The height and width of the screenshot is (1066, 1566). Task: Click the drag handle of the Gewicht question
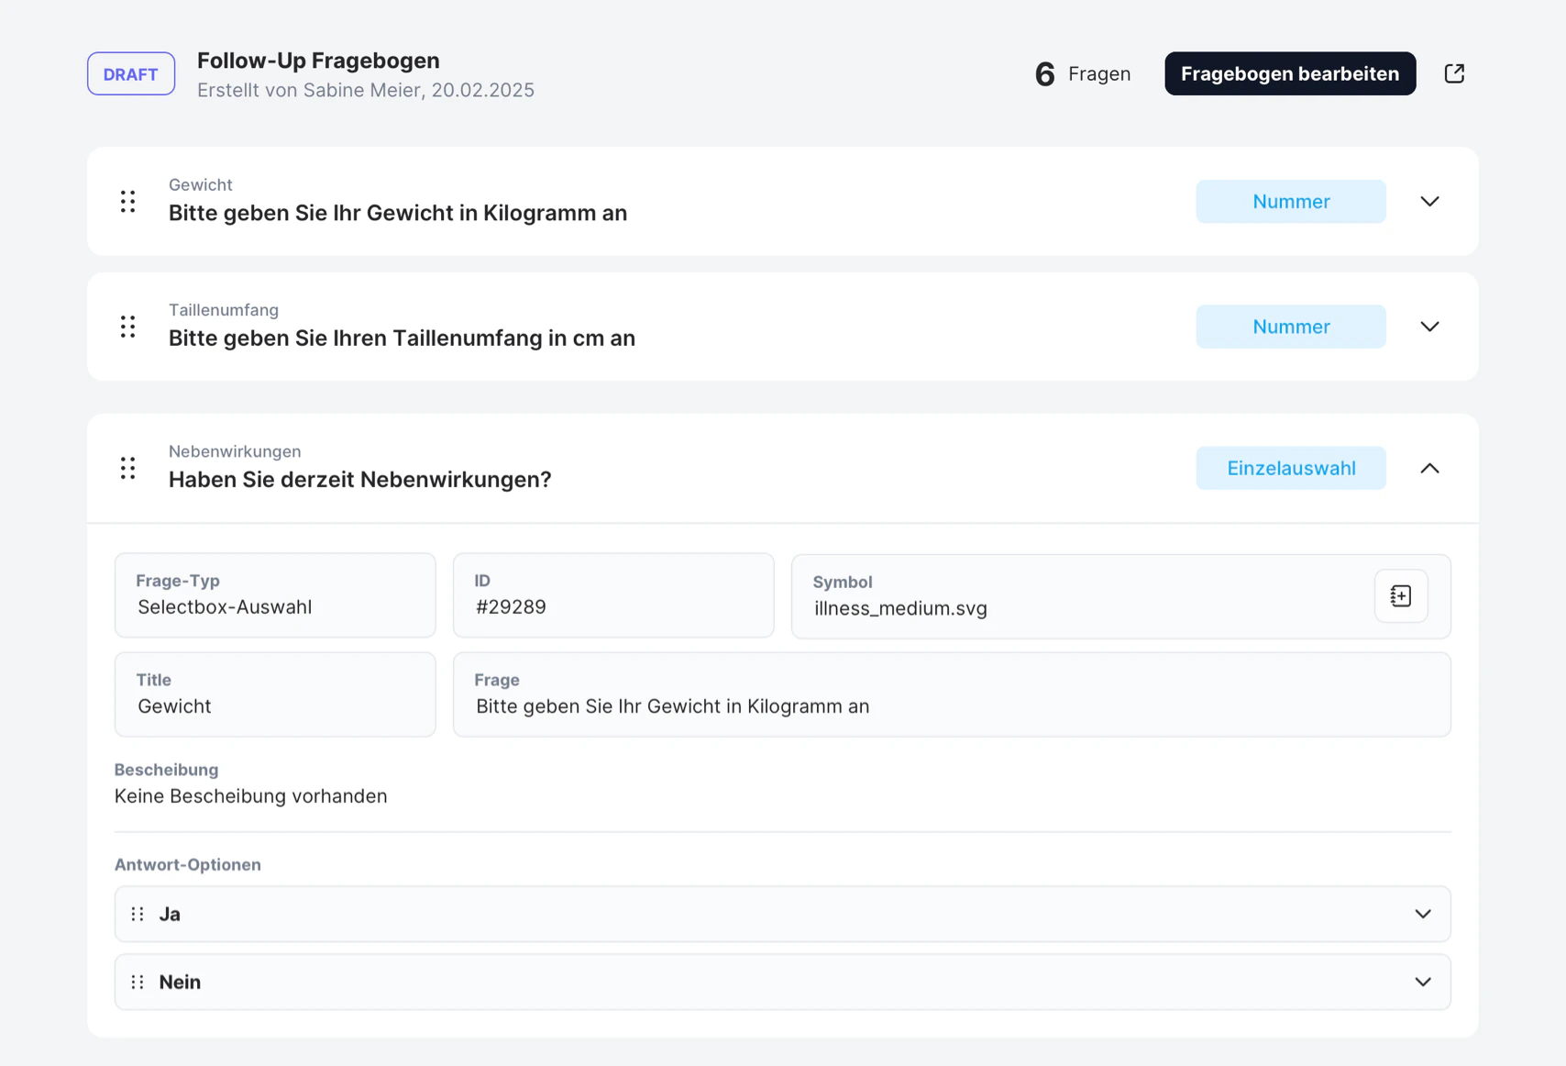pos(128,202)
